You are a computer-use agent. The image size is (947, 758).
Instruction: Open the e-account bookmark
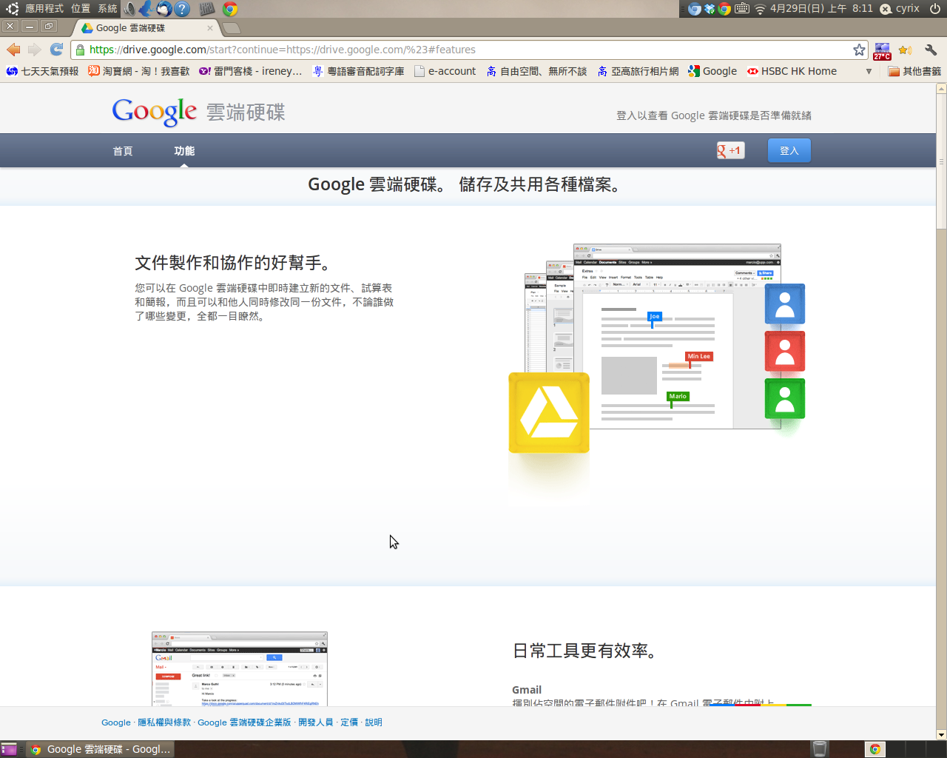click(445, 71)
